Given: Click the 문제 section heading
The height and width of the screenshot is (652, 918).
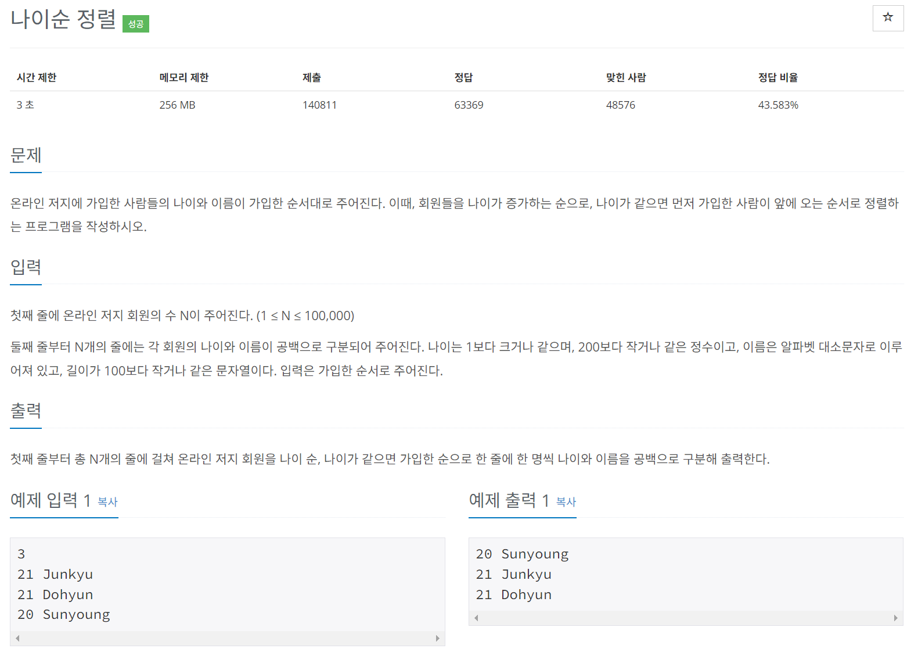Looking at the screenshot, I should [26, 156].
